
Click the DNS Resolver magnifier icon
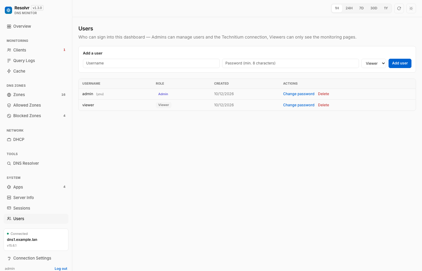click(9, 164)
